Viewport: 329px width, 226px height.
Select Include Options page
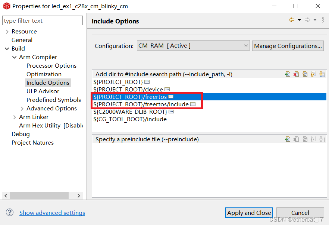pos(48,83)
